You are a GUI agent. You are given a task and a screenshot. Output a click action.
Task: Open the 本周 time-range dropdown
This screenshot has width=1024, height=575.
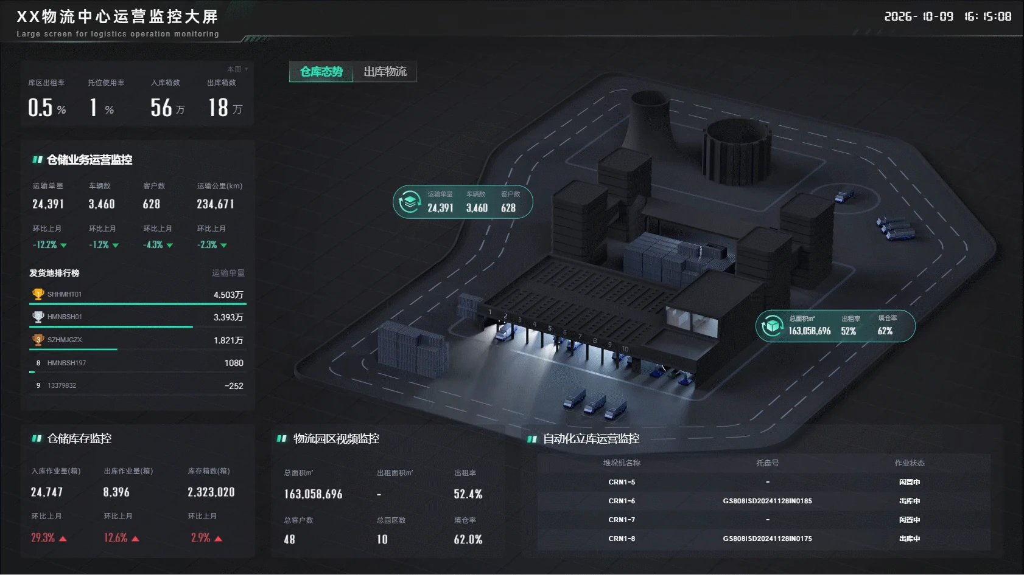[237, 69]
